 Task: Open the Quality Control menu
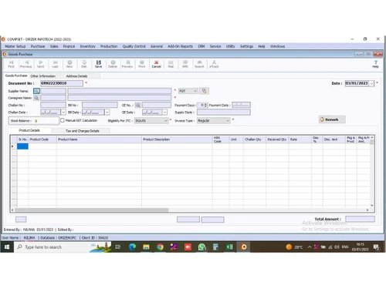click(x=134, y=46)
